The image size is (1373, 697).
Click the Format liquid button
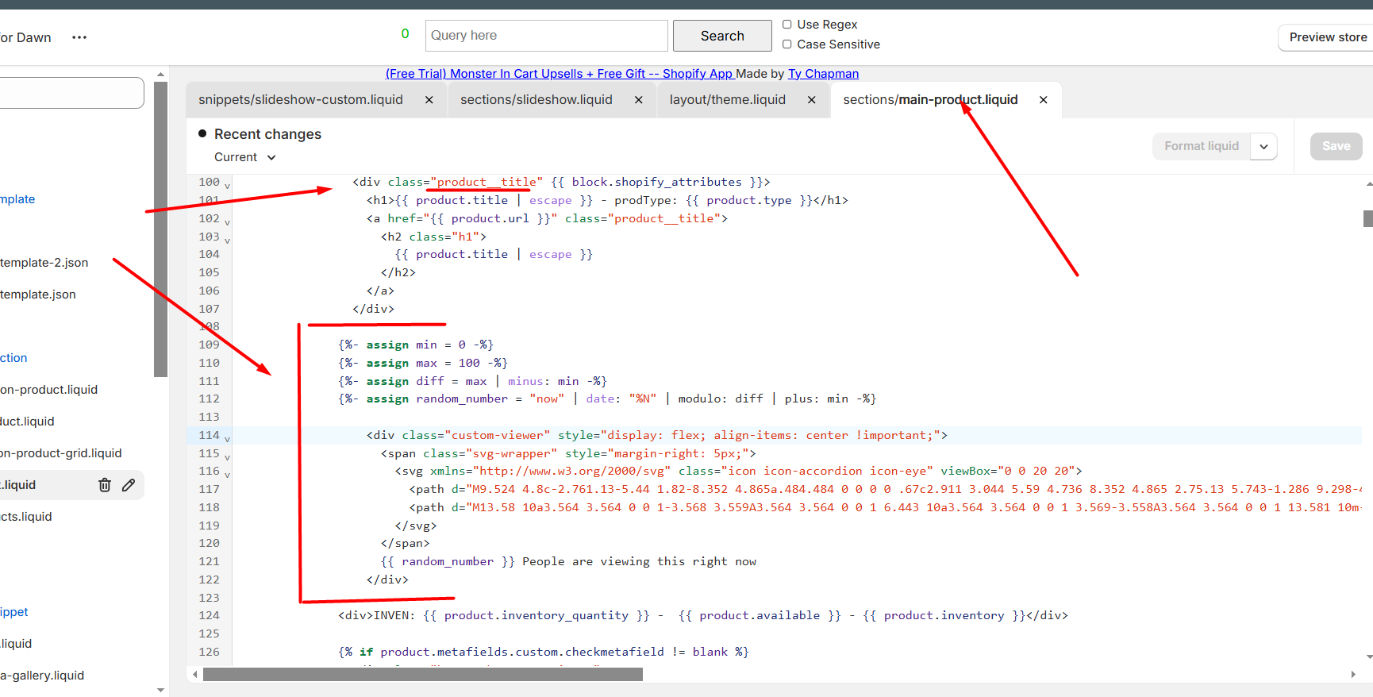coord(1202,146)
